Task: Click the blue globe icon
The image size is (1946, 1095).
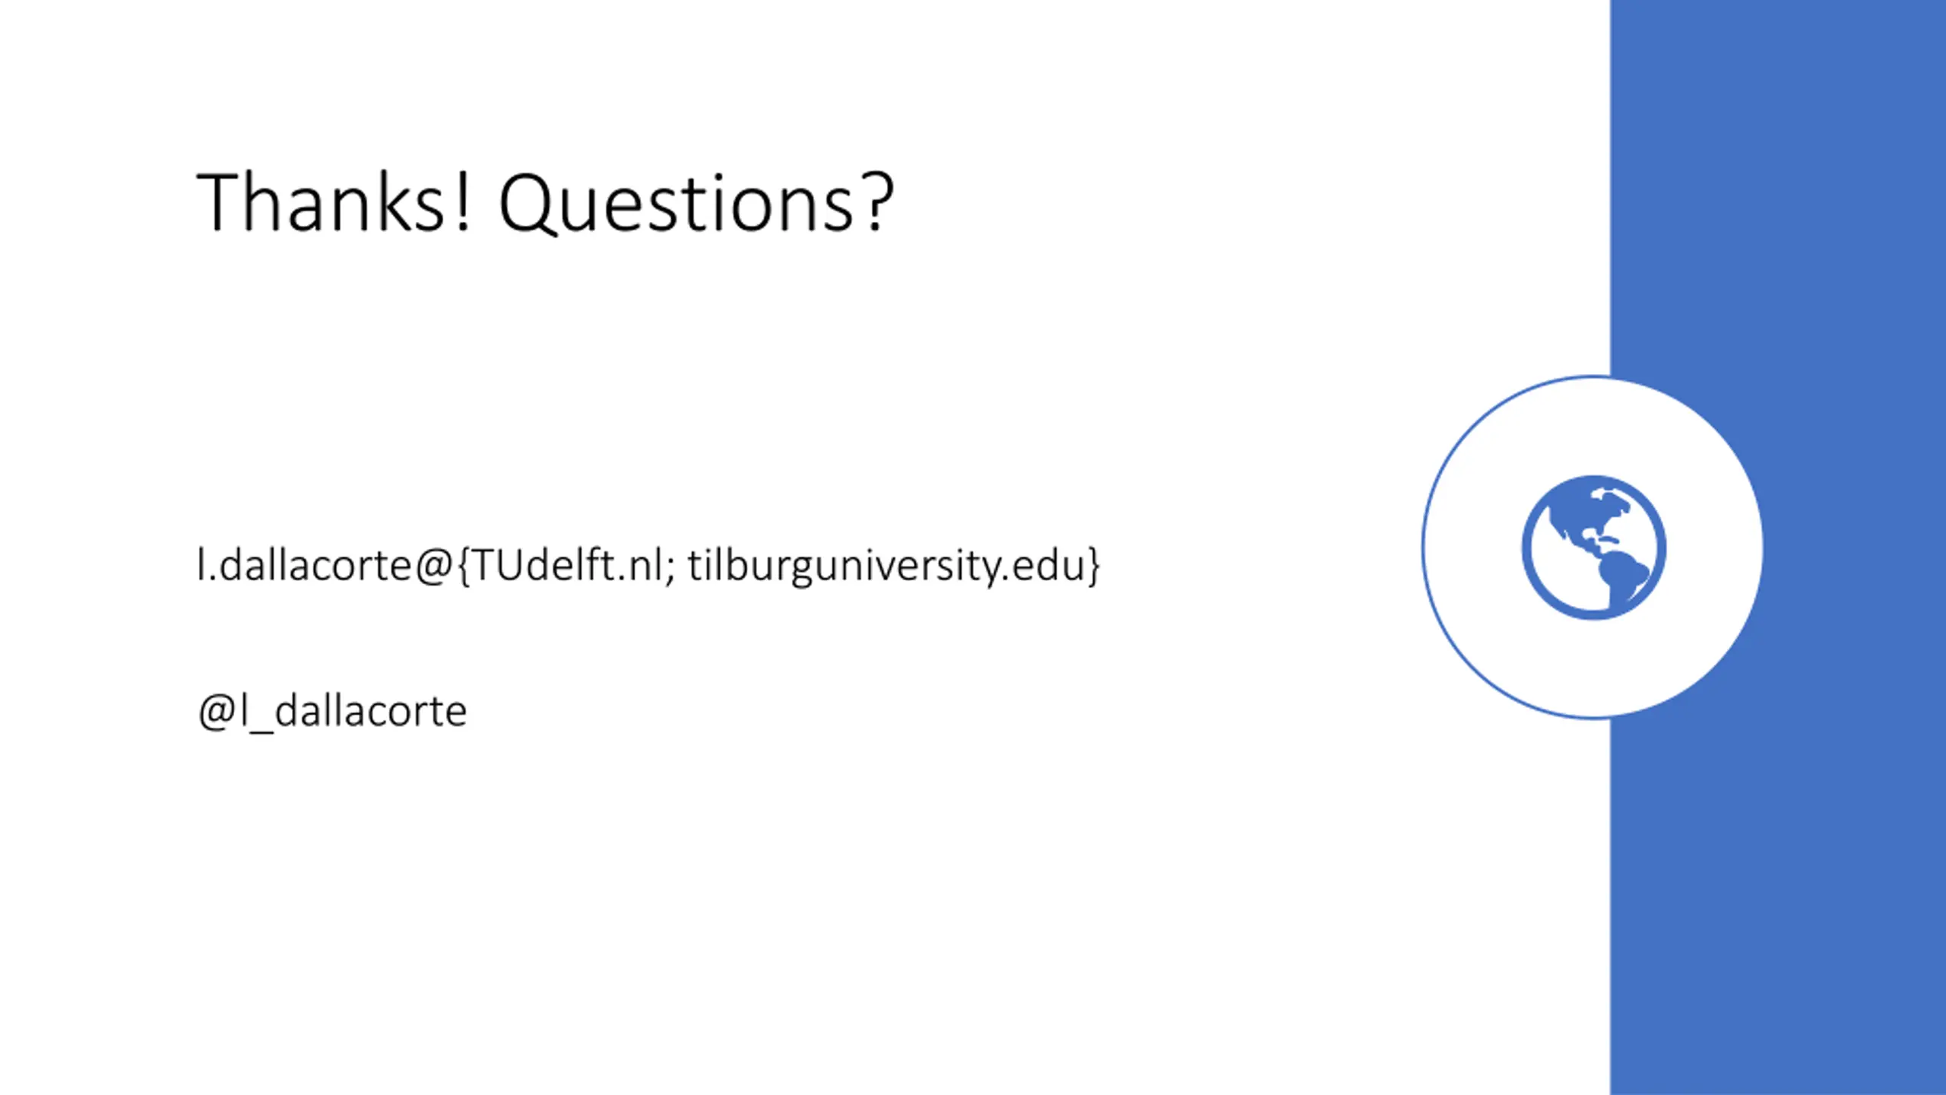Action: [1593, 547]
